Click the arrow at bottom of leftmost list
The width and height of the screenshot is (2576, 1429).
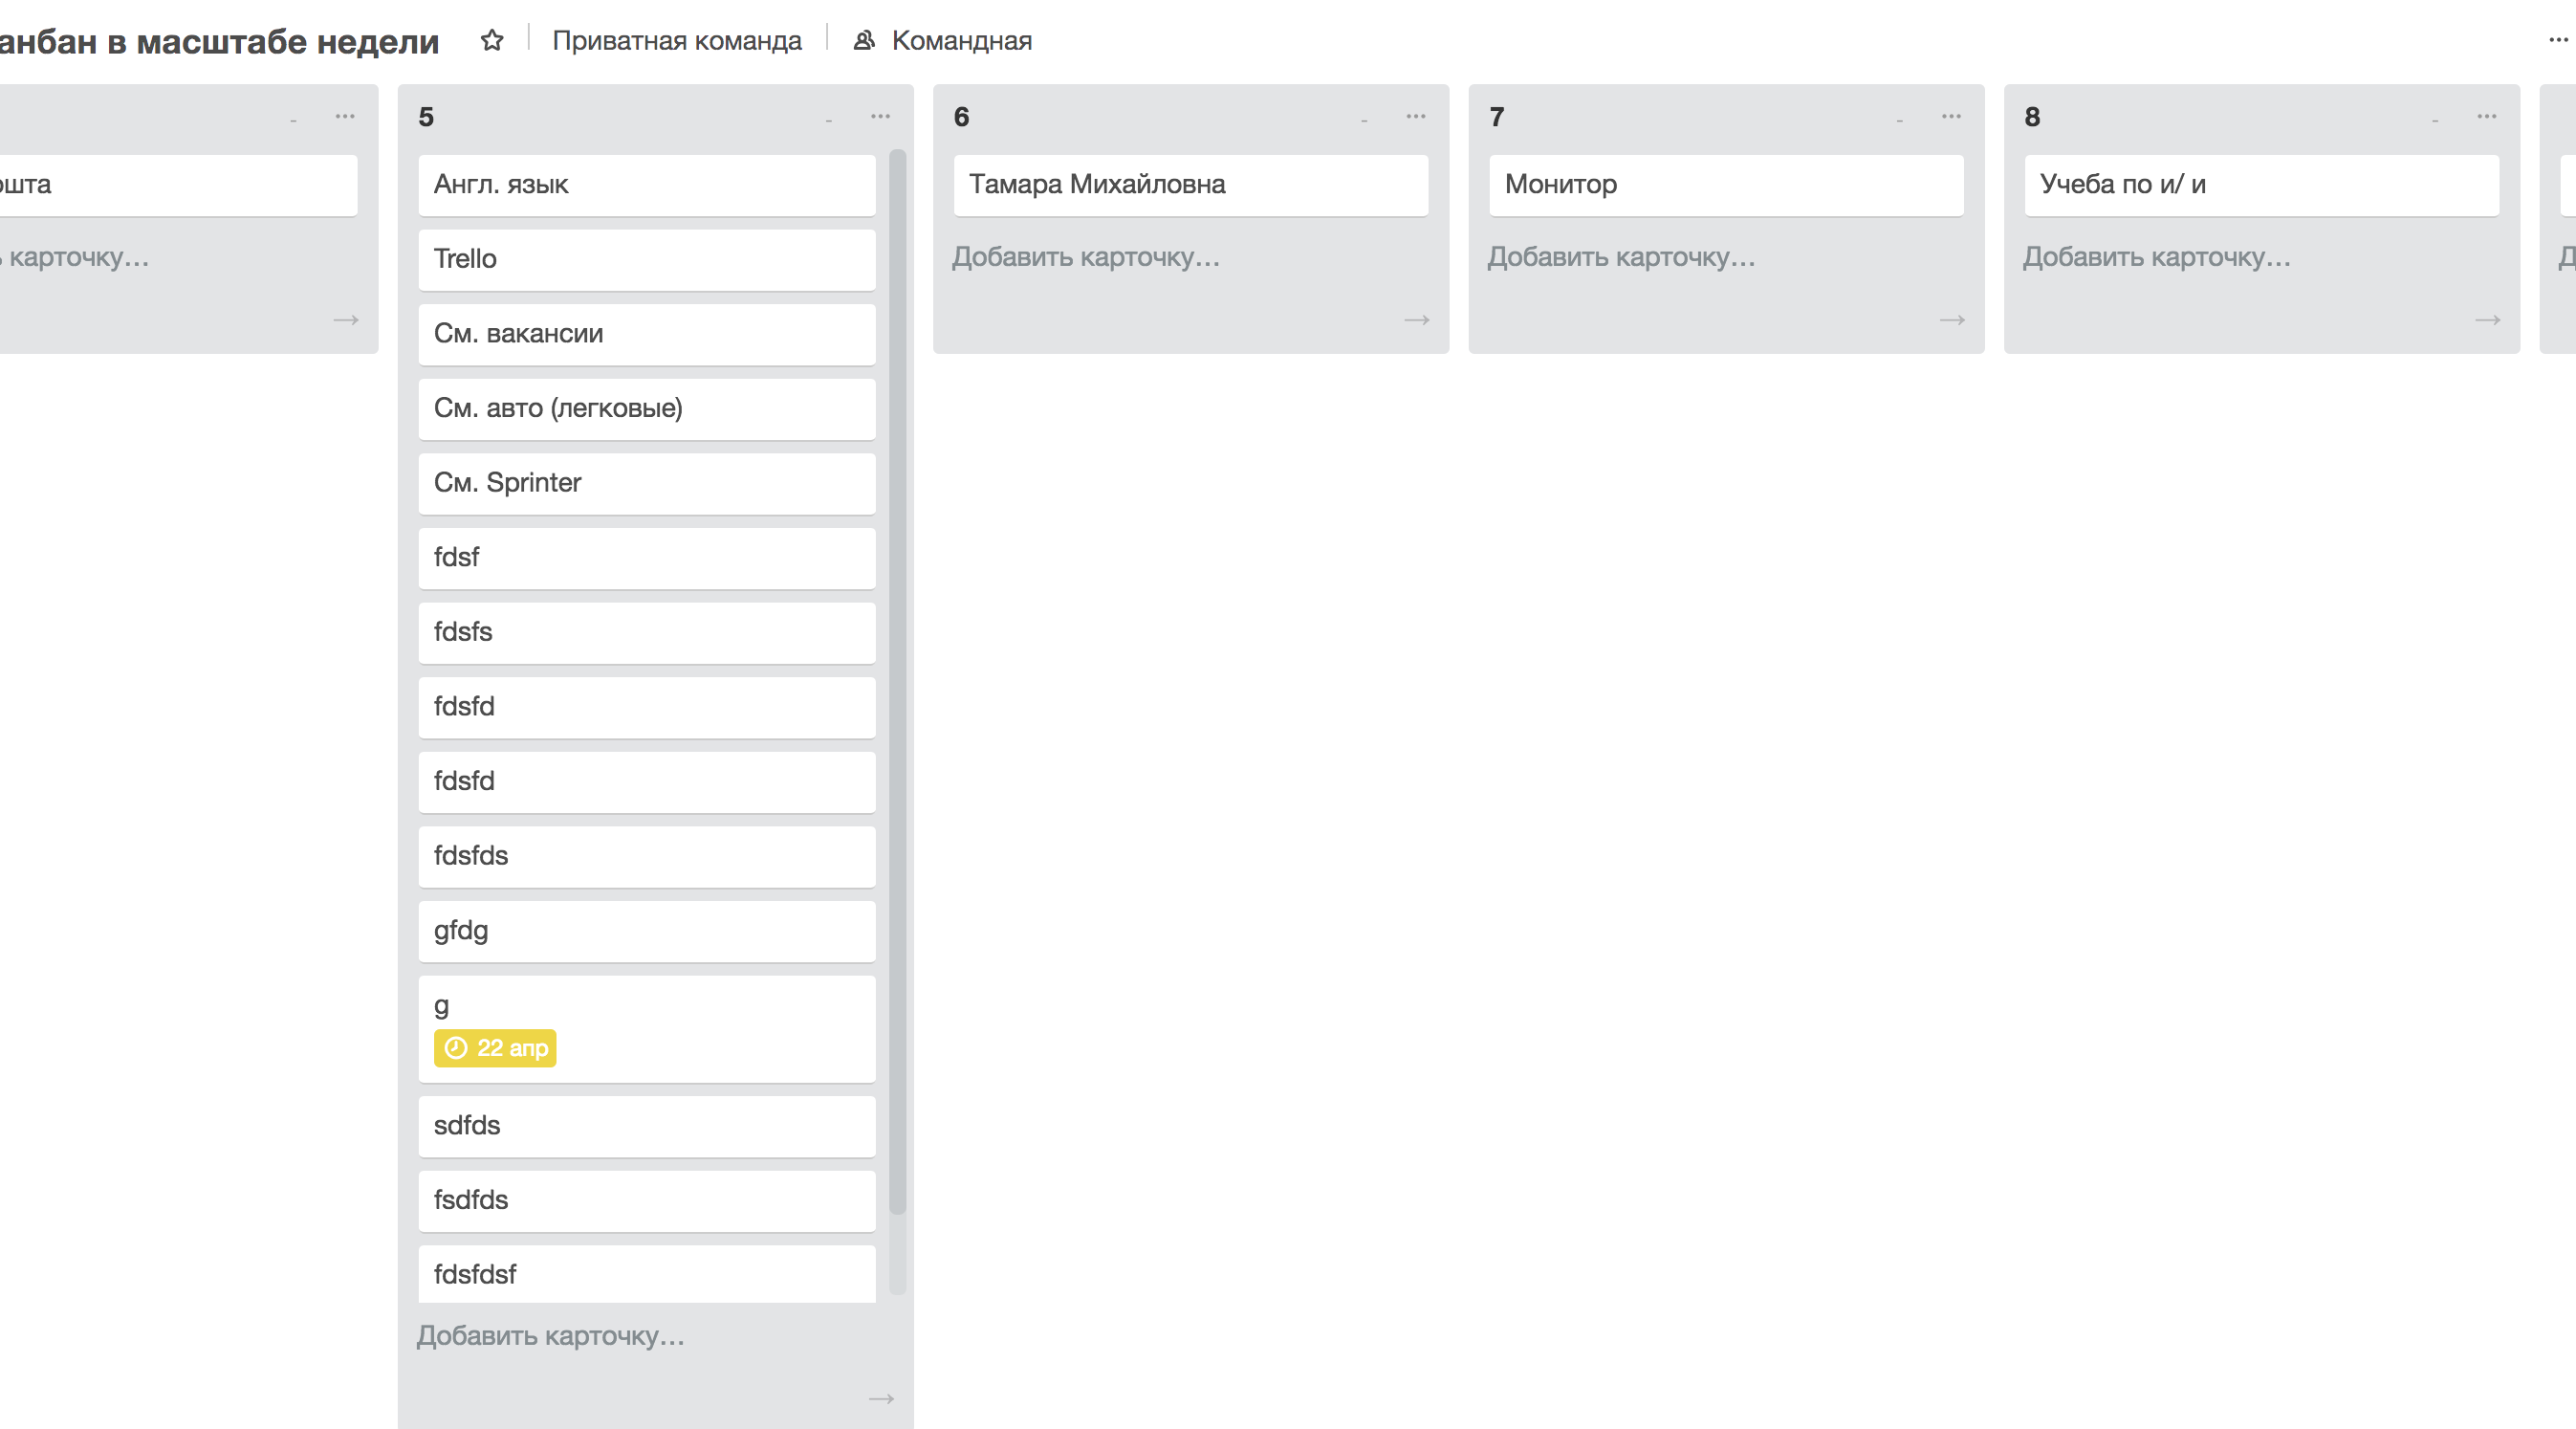coord(346,320)
